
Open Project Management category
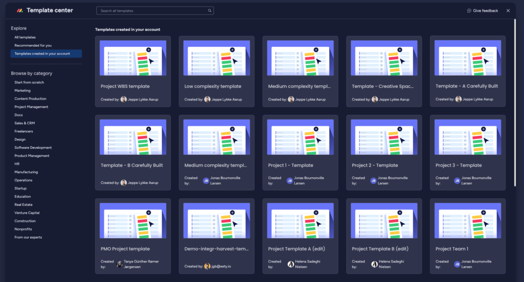[31, 107]
